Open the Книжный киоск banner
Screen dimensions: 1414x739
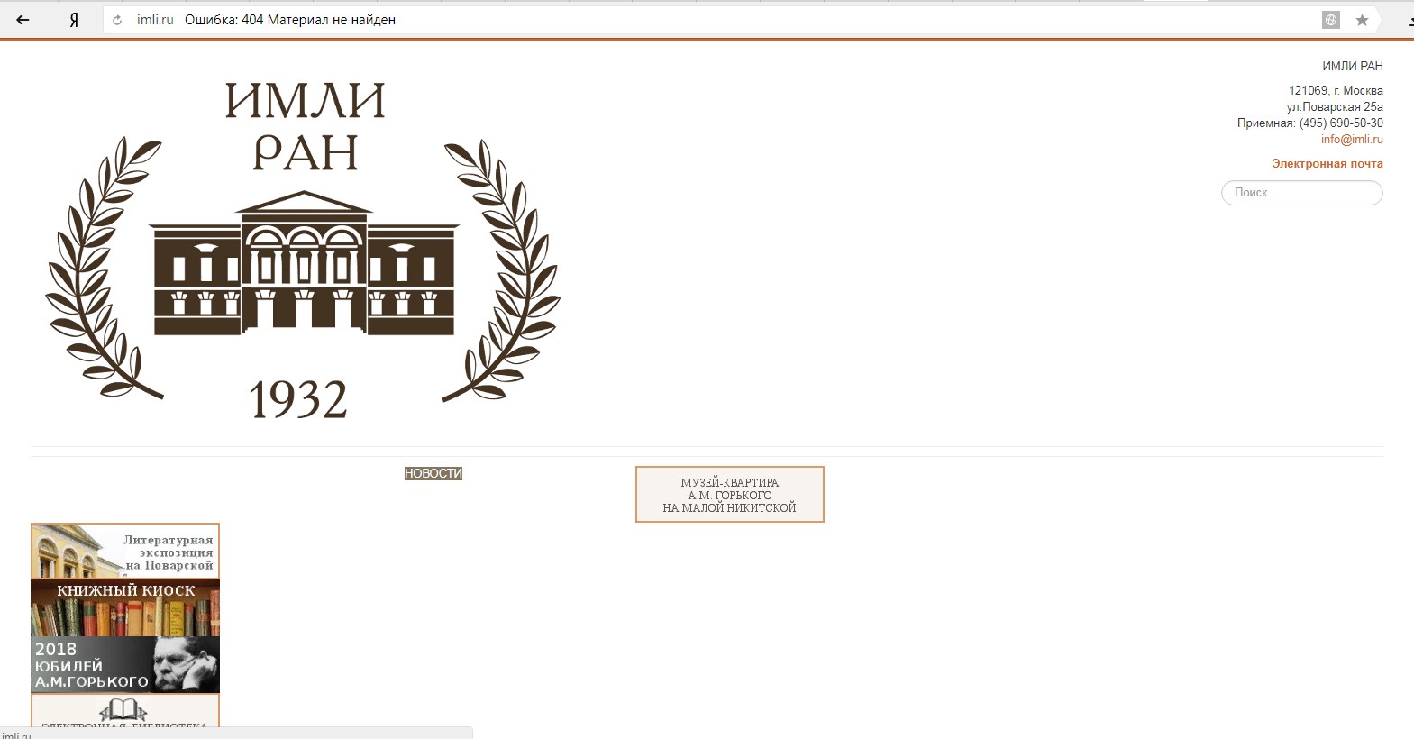click(x=125, y=607)
